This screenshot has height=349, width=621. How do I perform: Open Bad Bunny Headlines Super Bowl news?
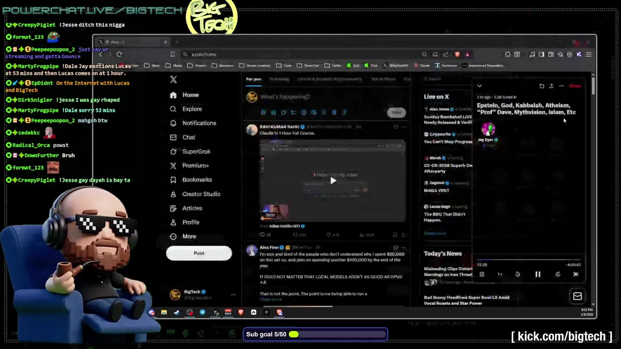pyautogui.click(x=466, y=301)
